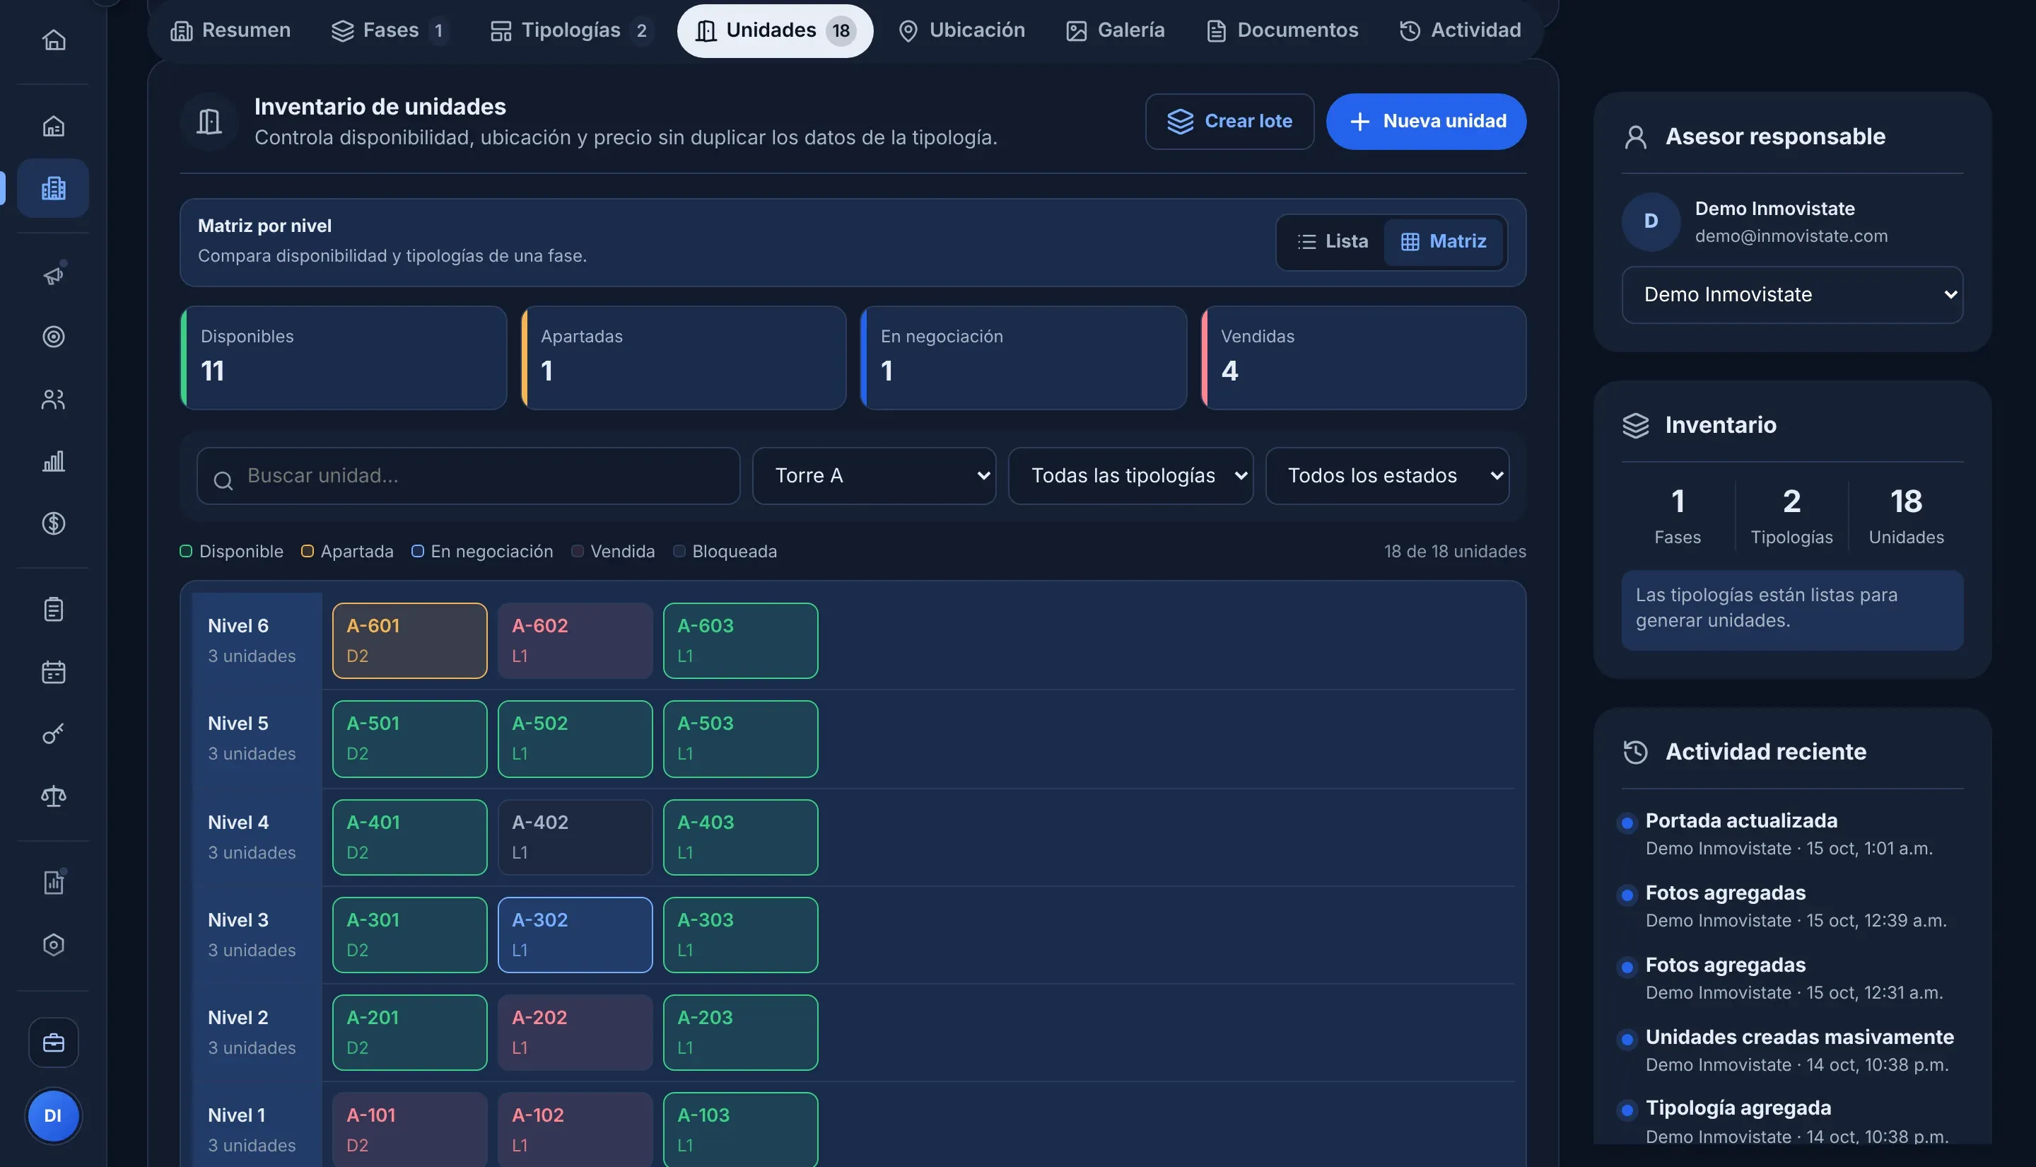Click Portada actualizada activity entry
2036x1167 pixels.
(1791, 835)
